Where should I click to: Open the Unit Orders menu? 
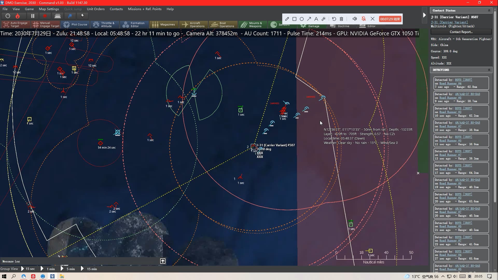click(96, 9)
